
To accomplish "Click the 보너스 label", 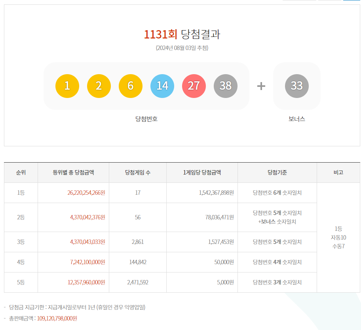I will (x=297, y=119).
